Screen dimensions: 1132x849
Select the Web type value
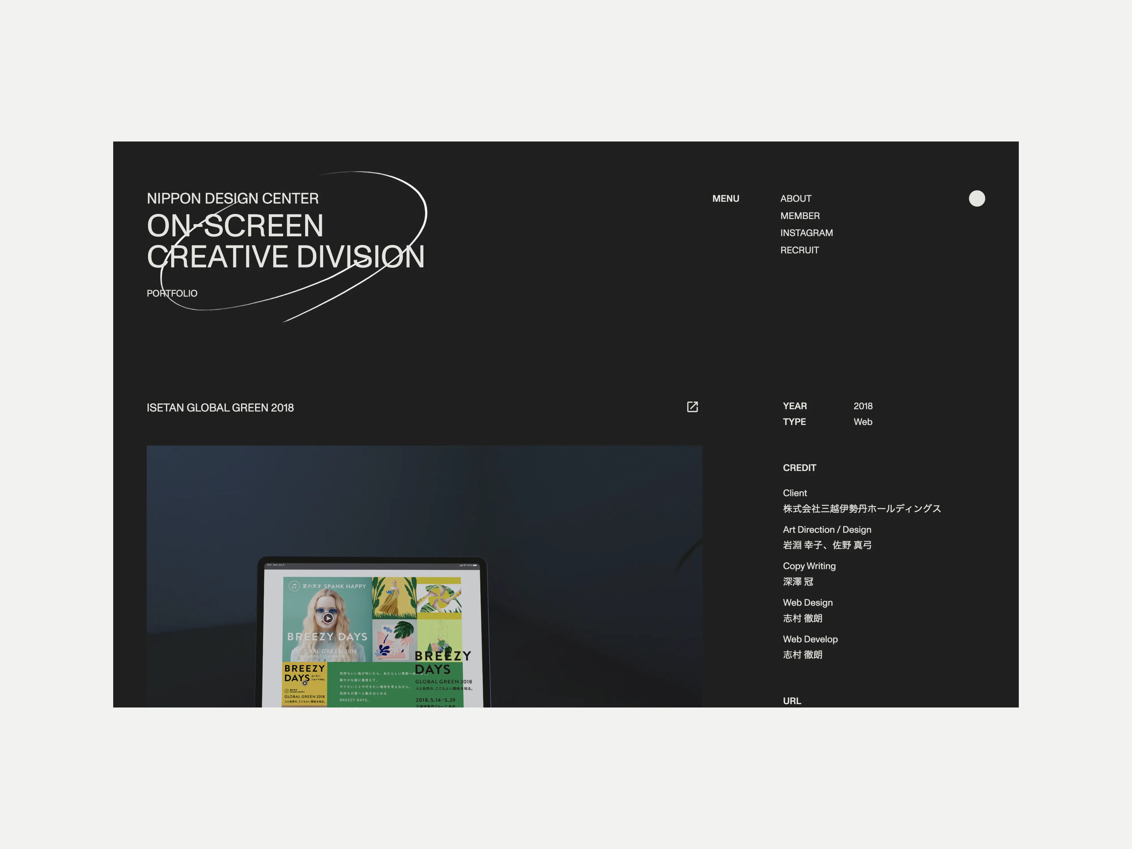pyautogui.click(x=862, y=422)
